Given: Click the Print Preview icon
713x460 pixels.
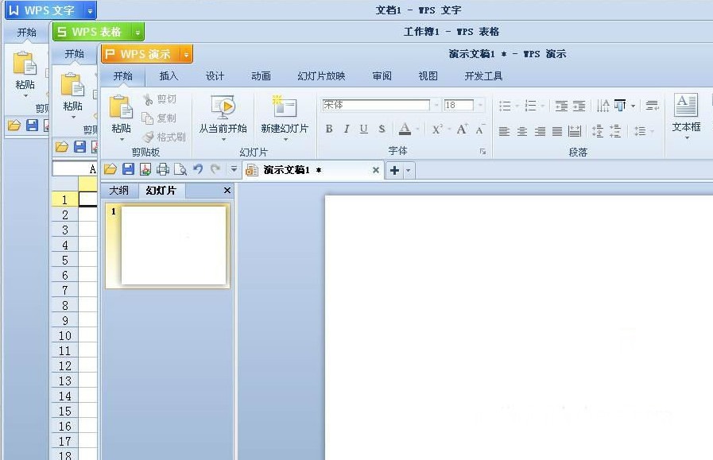Looking at the screenshot, I should tap(180, 169).
